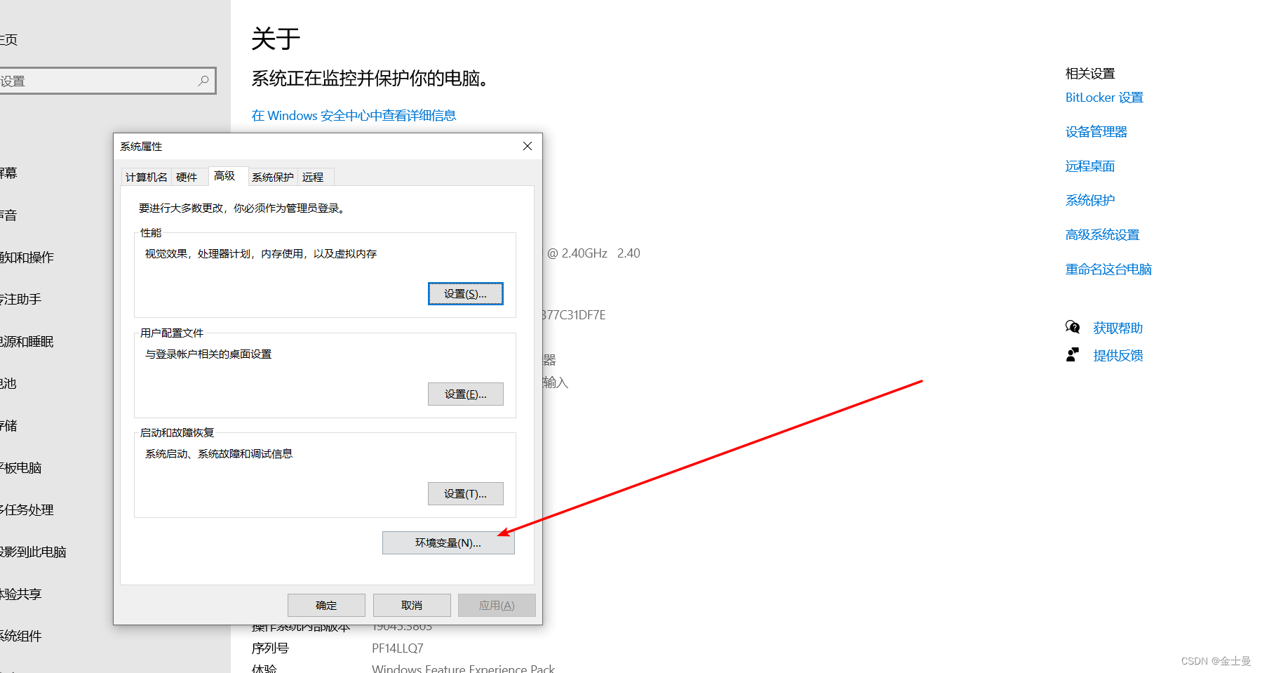Click Windows Feature Experience Pack text
Screen dimensions: 1262x673
[463, 668]
